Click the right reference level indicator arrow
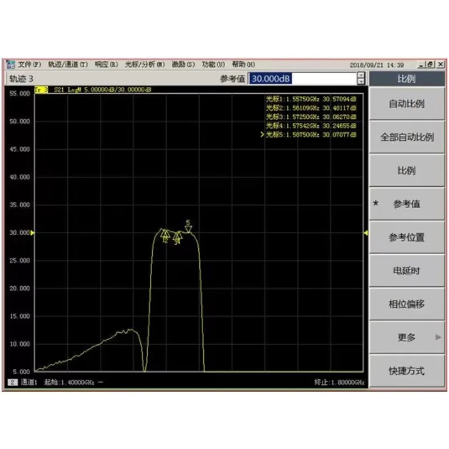 click(x=366, y=233)
